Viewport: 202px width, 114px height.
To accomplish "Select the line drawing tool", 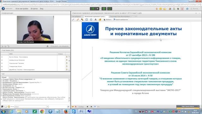I will pyautogui.click(x=73, y=20).
